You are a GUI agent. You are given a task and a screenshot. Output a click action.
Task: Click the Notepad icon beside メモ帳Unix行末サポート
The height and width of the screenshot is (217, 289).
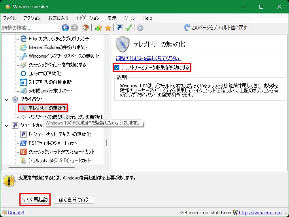(23, 91)
